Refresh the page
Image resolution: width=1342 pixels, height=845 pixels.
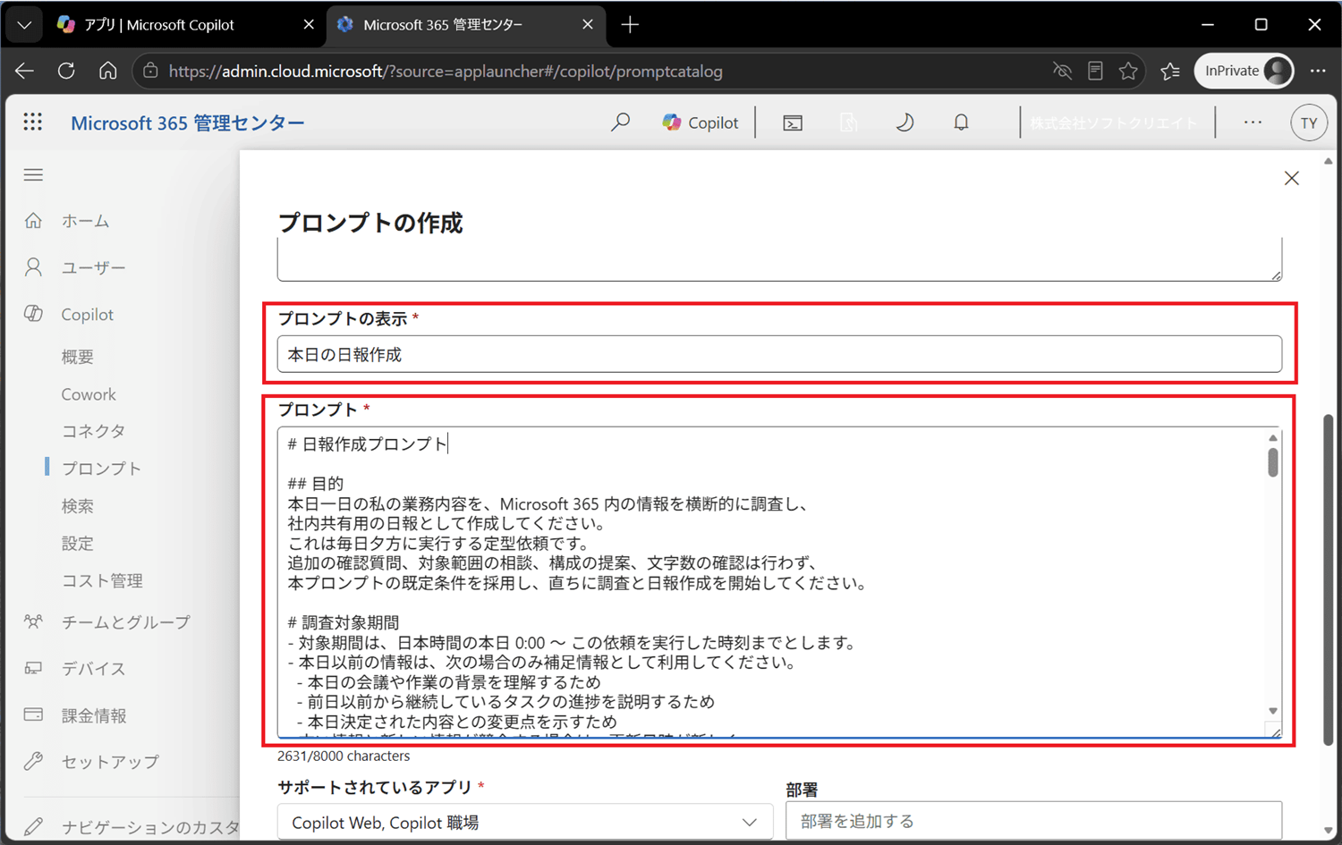coord(66,71)
